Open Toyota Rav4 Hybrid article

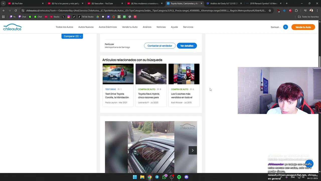[x=149, y=96]
